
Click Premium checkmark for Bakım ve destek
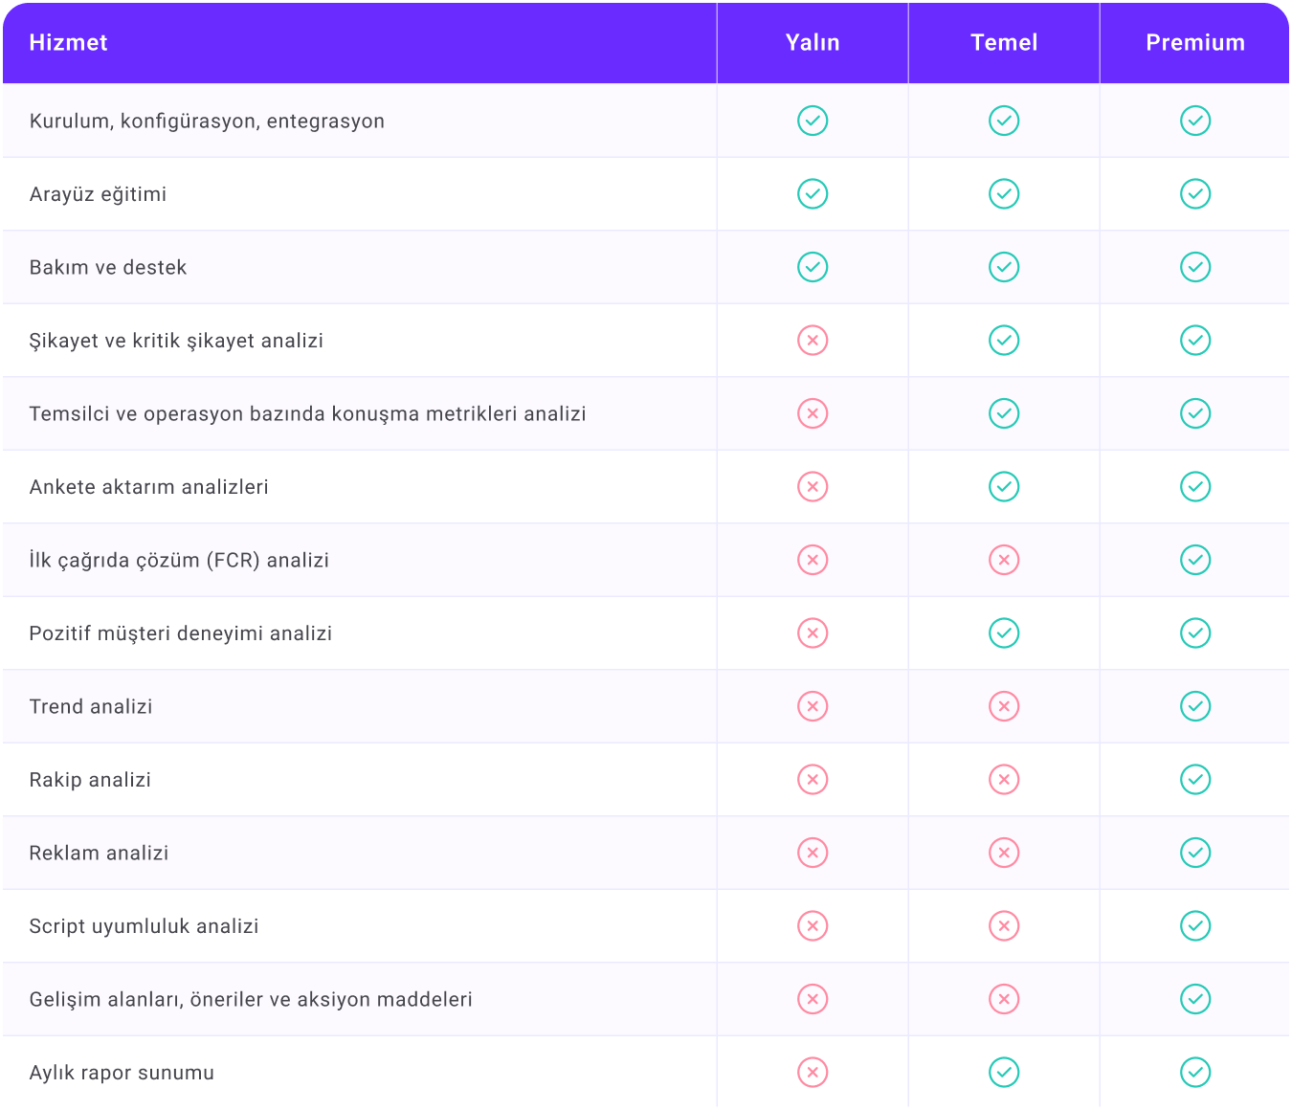pos(1195,267)
